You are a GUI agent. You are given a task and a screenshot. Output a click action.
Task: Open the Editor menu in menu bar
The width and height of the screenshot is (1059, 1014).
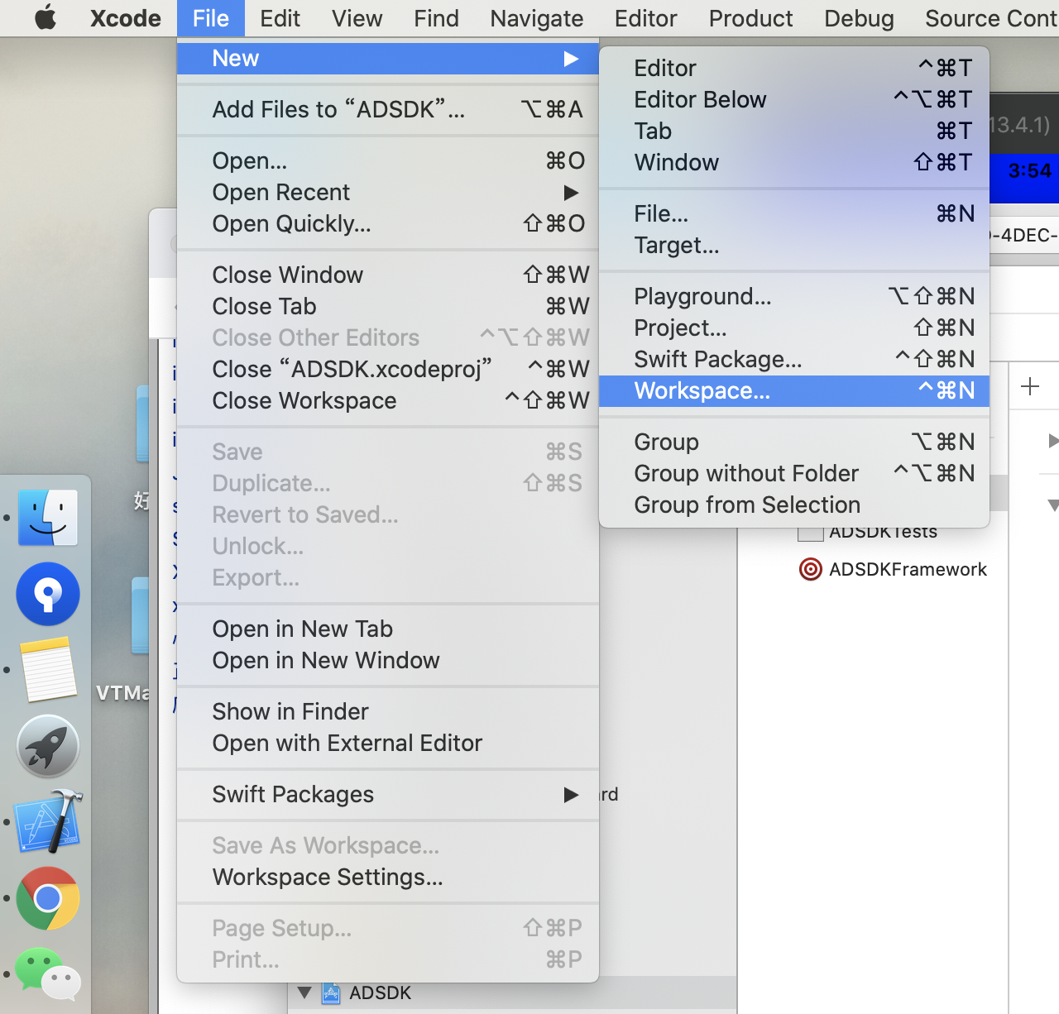point(646,18)
